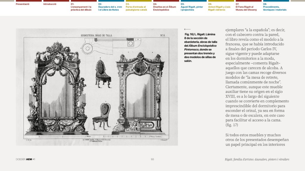Open chapter 01 L'ensenyament i la pràctica del dibuix
The height and width of the screenshot is (171, 305).
pos(81,7)
